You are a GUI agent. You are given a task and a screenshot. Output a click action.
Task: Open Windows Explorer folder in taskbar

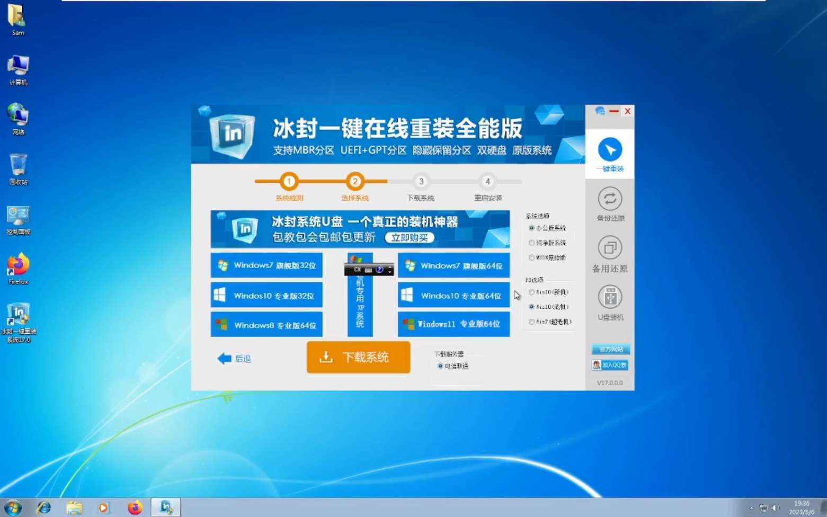(74, 507)
